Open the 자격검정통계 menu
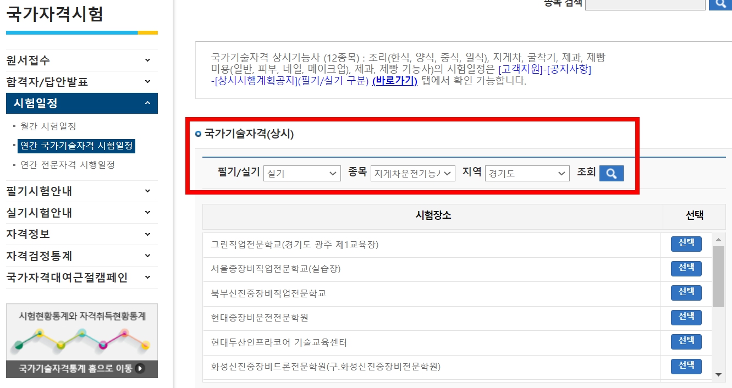This screenshot has width=732, height=388. [82, 256]
